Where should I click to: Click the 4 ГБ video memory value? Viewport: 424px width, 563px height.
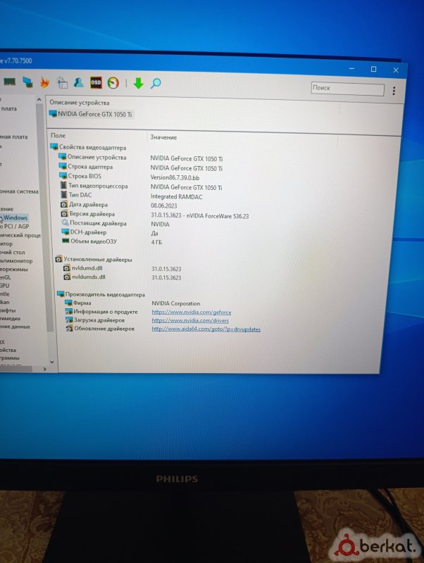point(156,242)
